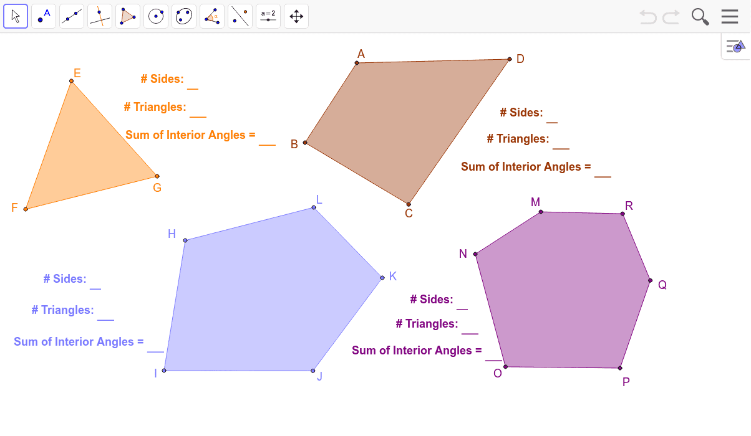Viewport: 751px width, 436px height.
Task: Click vertex G of the orange triangle
Action: click(157, 176)
